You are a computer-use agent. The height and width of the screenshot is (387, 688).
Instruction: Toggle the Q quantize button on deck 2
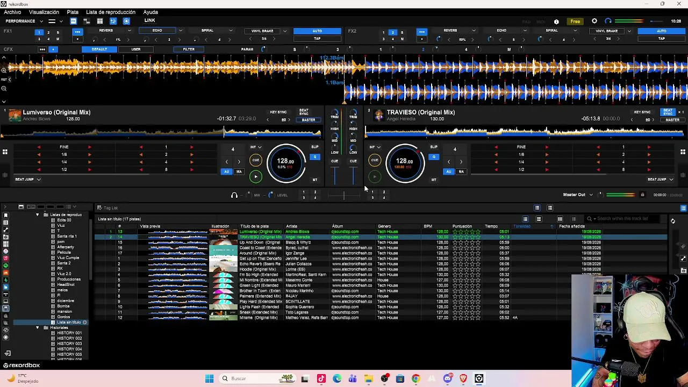434,157
